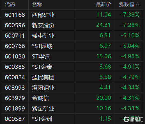145x124 pixels.
Task: Click price 3.68
Action: (105, 67)
